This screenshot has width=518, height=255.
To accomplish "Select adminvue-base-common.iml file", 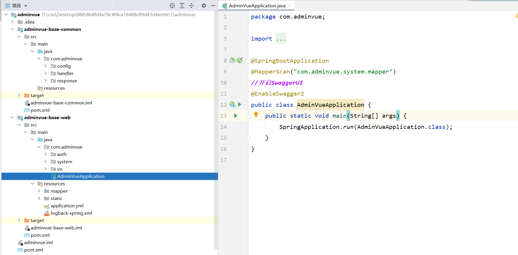I will 61,103.
